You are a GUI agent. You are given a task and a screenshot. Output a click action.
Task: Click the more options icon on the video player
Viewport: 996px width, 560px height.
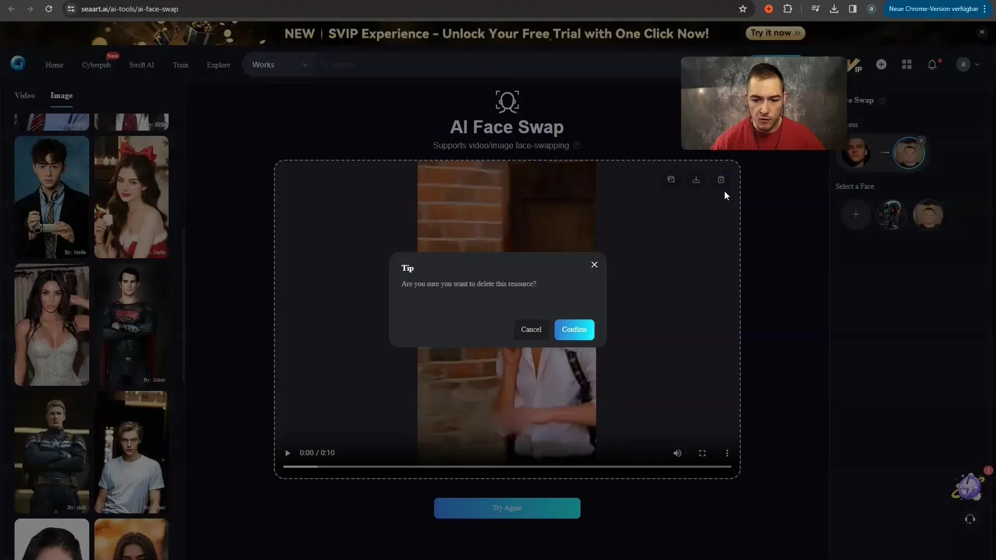pyautogui.click(x=727, y=453)
